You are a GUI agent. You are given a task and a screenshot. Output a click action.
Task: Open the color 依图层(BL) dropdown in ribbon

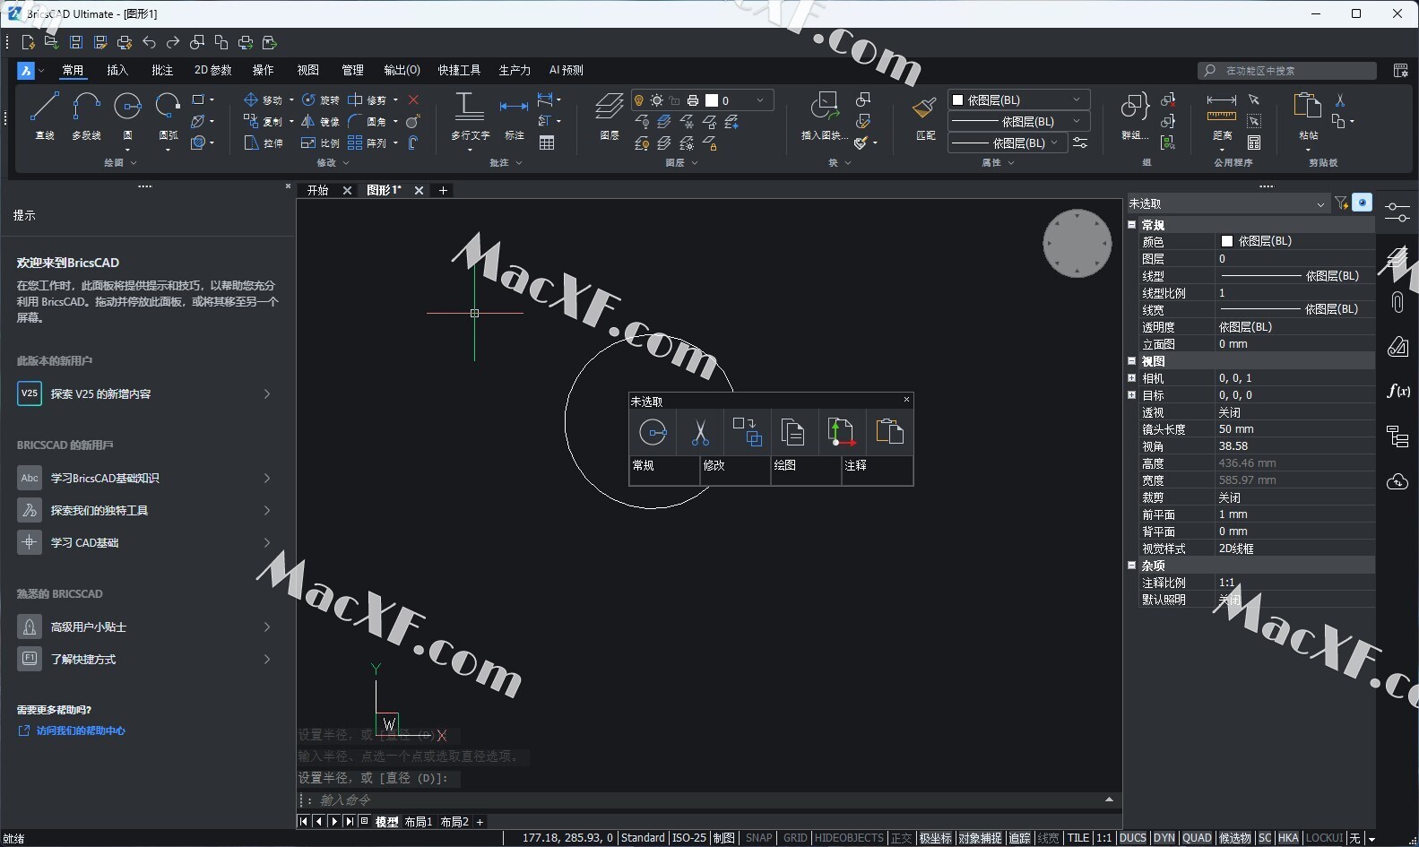pos(1018,100)
